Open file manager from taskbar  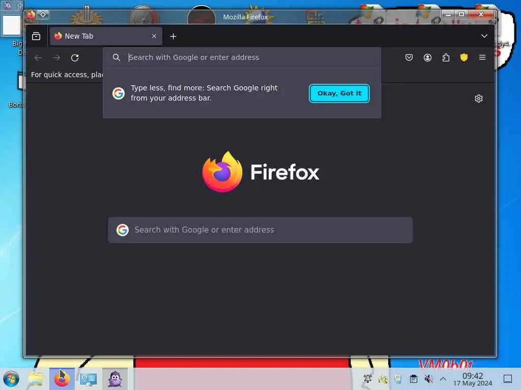pos(36,379)
